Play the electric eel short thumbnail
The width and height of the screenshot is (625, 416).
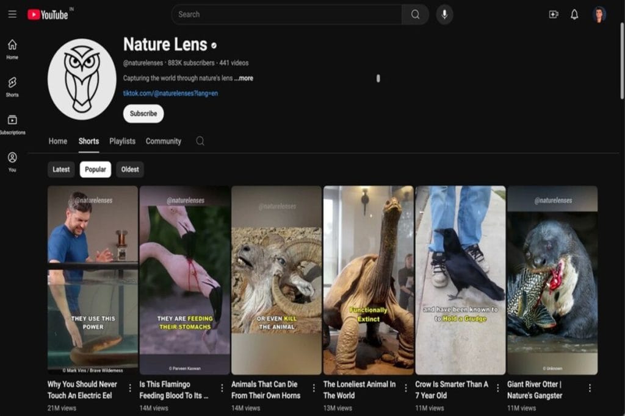[93, 280]
